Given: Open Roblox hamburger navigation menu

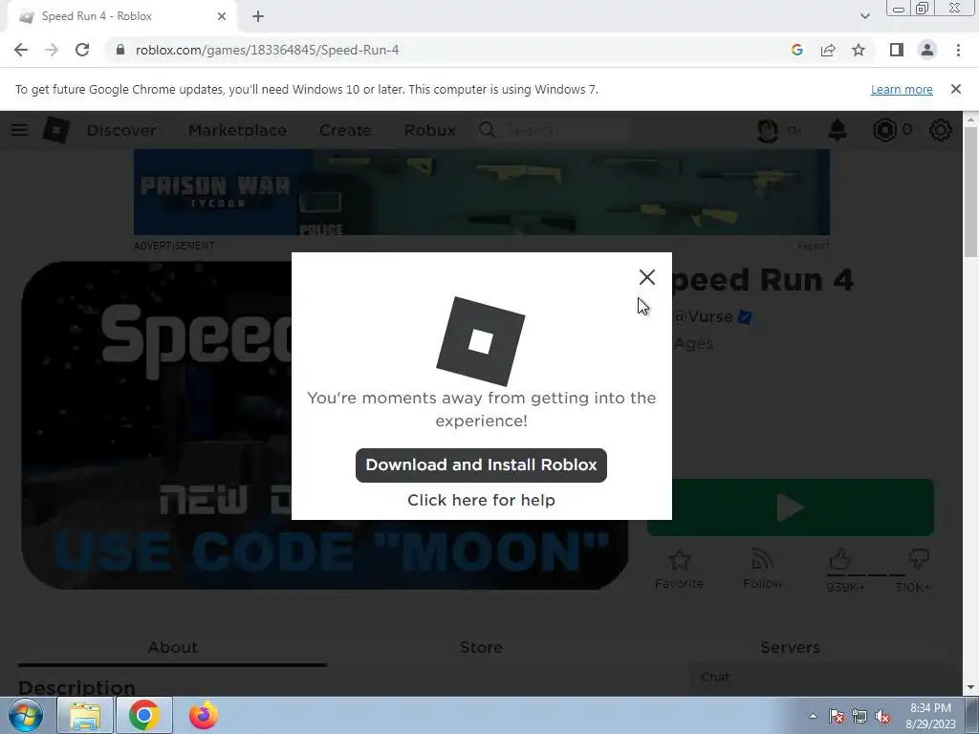Looking at the screenshot, I should point(19,130).
